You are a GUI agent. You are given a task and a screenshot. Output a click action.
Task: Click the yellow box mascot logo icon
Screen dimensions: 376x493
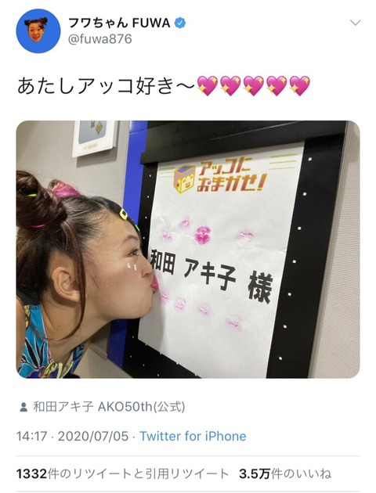point(184,179)
